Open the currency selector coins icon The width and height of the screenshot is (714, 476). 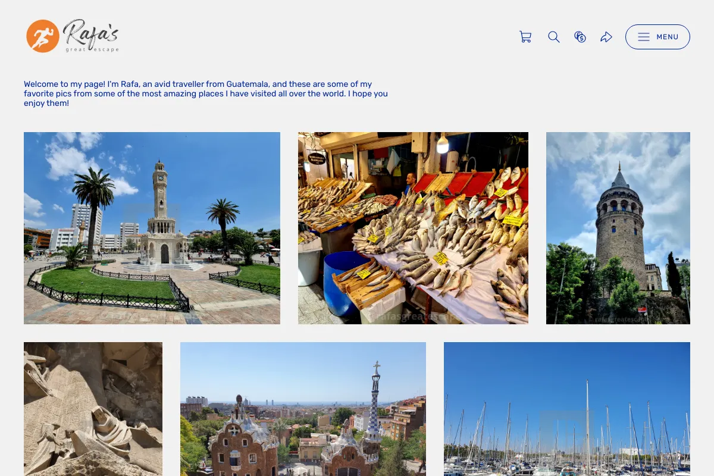tap(580, 37)
